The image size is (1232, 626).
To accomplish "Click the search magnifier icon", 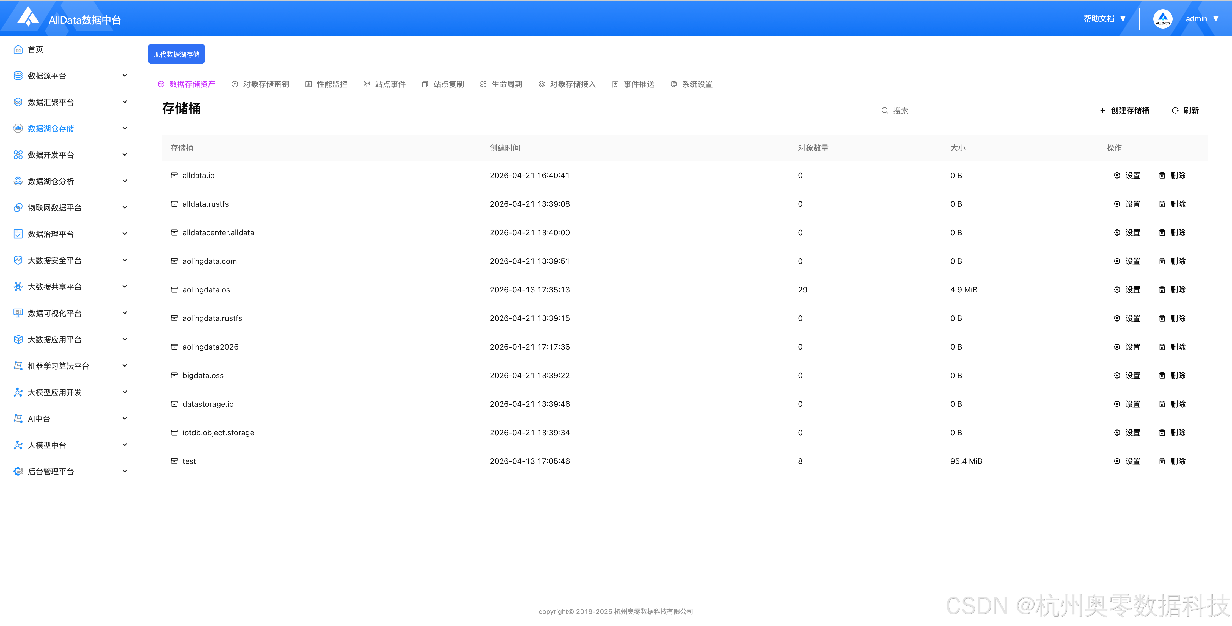I will point(884,110).
